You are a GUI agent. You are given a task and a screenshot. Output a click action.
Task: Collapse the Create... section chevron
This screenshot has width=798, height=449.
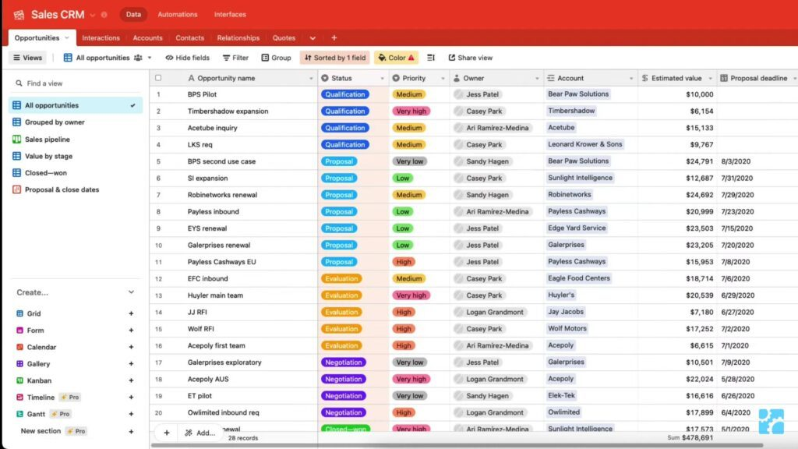[x=131, y=292]
